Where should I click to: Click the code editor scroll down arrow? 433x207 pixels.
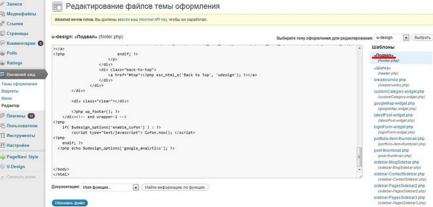point(359,169)
